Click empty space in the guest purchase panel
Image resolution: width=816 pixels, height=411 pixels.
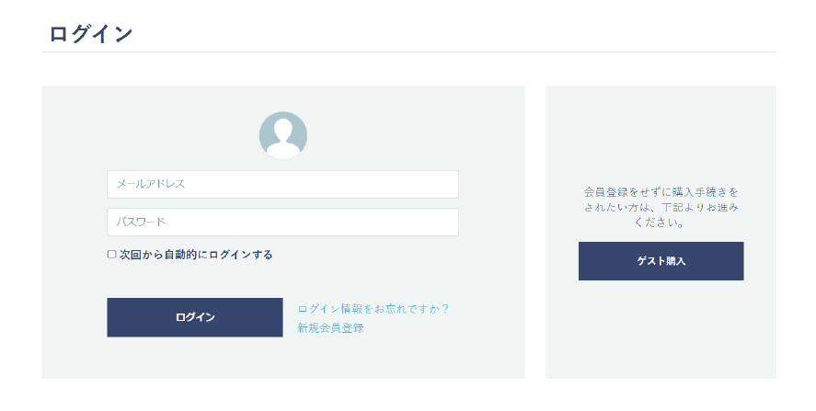(661, 333)
